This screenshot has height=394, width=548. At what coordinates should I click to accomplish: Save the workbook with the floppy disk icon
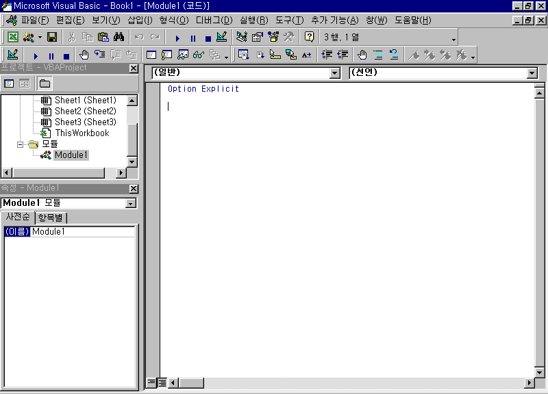click(x=51, y=37)
